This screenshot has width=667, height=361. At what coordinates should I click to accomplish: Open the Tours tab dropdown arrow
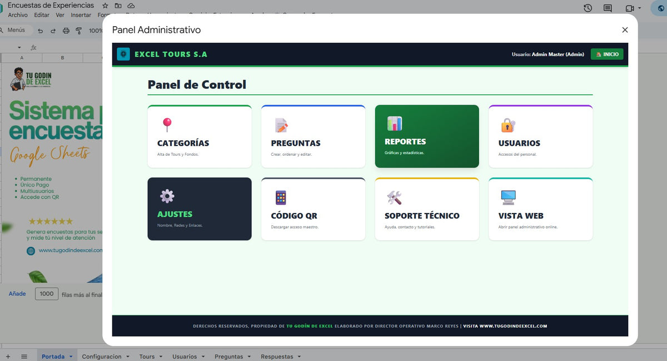(161, 357)
